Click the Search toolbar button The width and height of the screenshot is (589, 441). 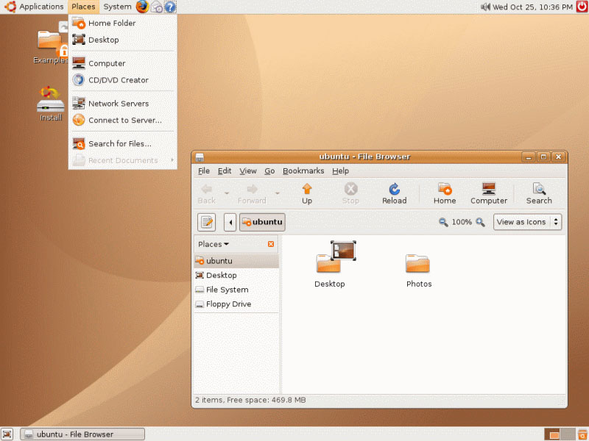point(539,193)
